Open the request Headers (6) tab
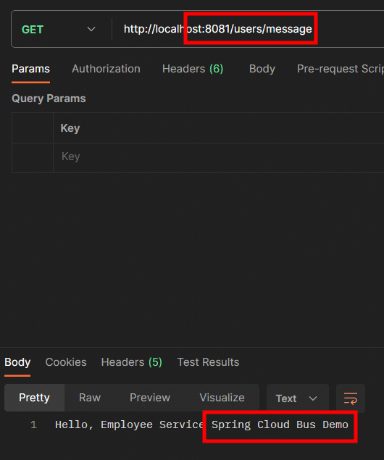Screen dimensions: 384x460 pyautogui.click(x=193, y=69)
